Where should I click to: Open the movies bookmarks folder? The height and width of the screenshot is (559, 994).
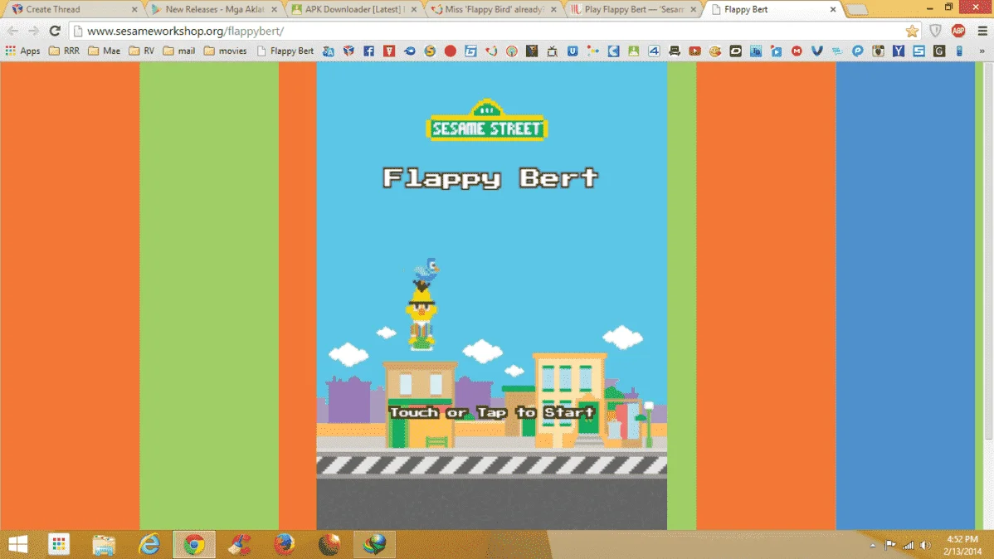[x=225, y=51]
